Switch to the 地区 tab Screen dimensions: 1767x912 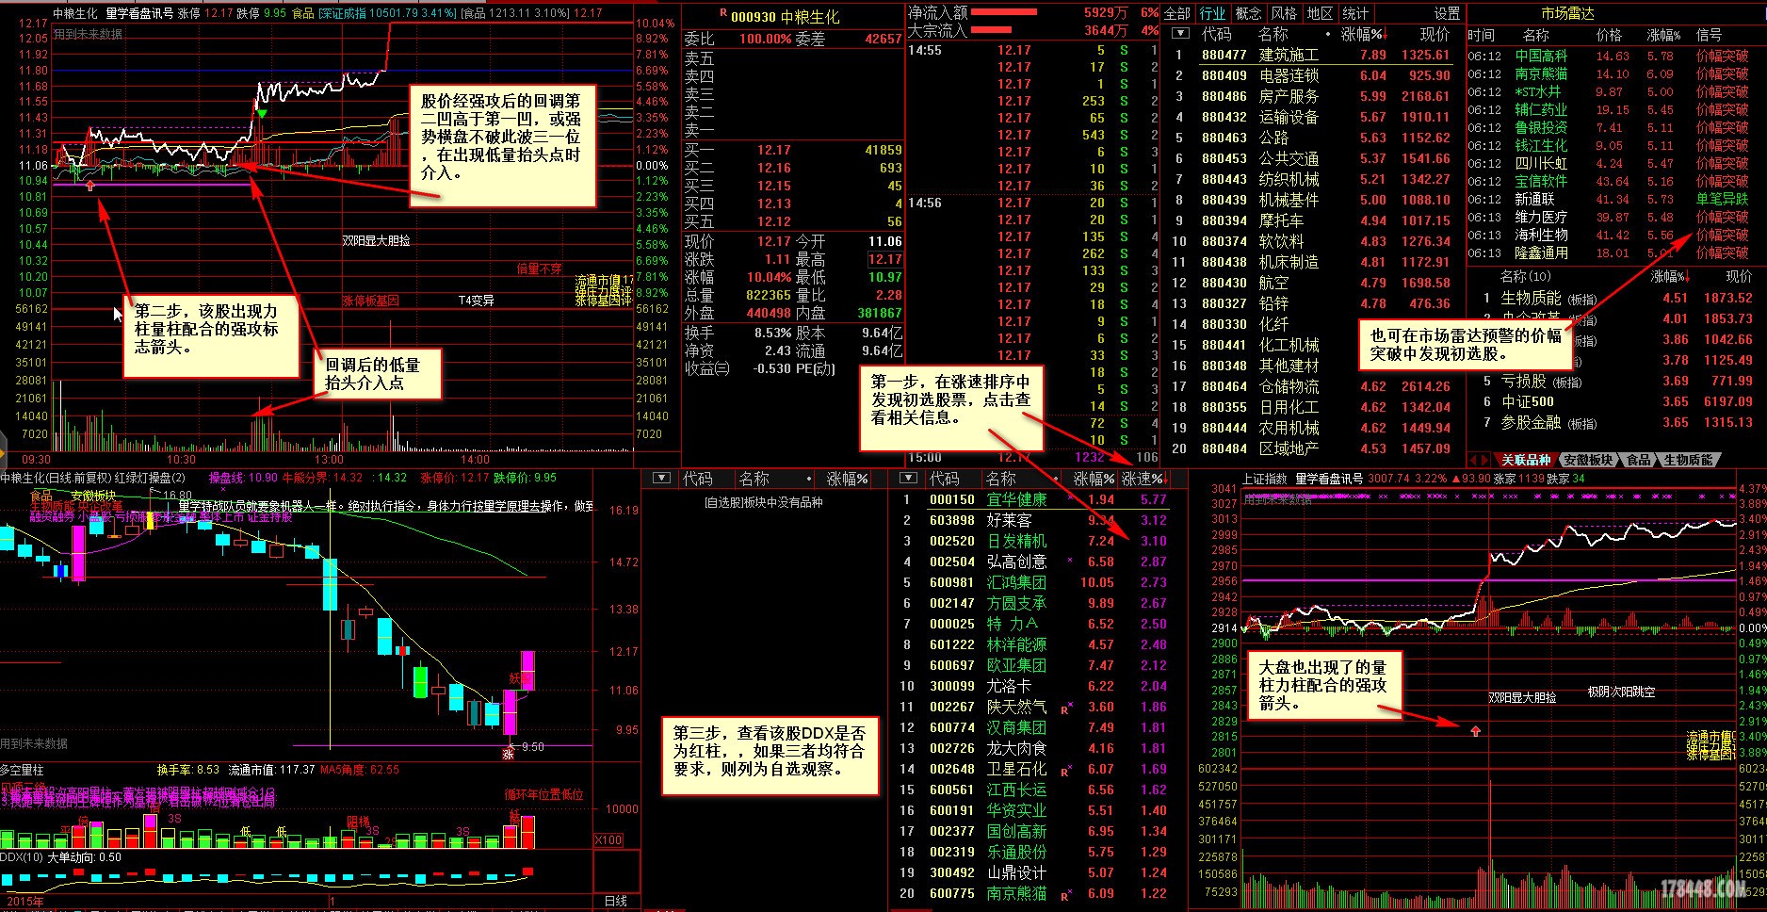(x=1320, y=13)
